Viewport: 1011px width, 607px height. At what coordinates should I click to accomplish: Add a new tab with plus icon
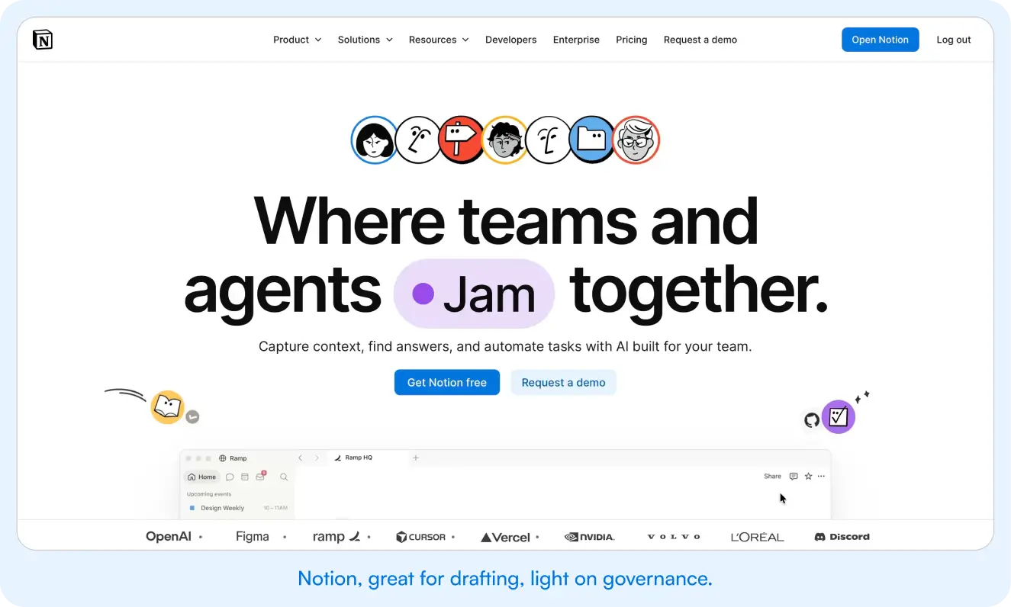(x=416, y=458)
